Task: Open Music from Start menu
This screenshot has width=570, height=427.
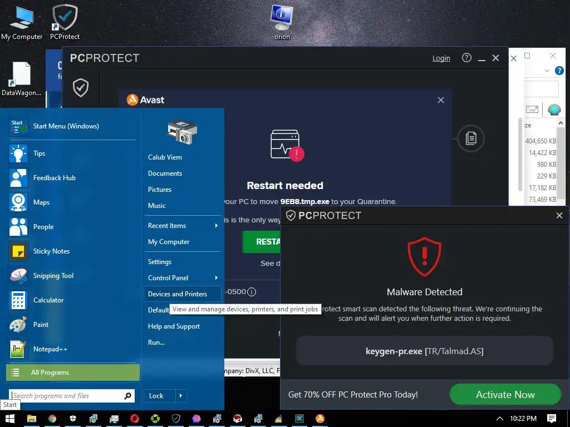Action: 156,206
